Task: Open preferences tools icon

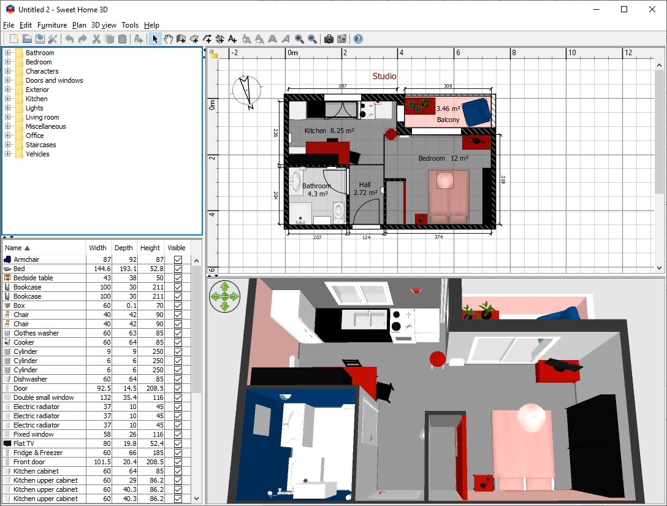Action: click(x=53, y=39)
